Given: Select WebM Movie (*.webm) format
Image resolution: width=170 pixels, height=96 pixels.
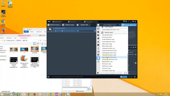Looking at the screenshot, I should 114,66.
